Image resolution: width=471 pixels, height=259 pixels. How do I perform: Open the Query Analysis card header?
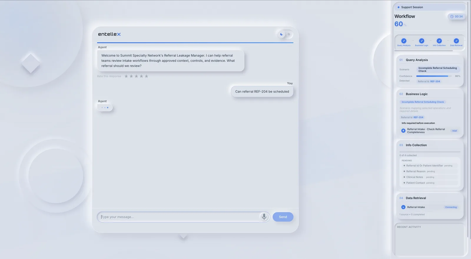pyautogui.click(x=430, y=60)
